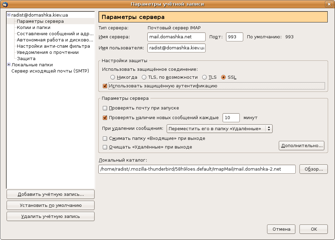Image resolution: width=335 pixels, height=240 pixels.
Task: Click into the Имя сервера field
Action: [176, 37]
